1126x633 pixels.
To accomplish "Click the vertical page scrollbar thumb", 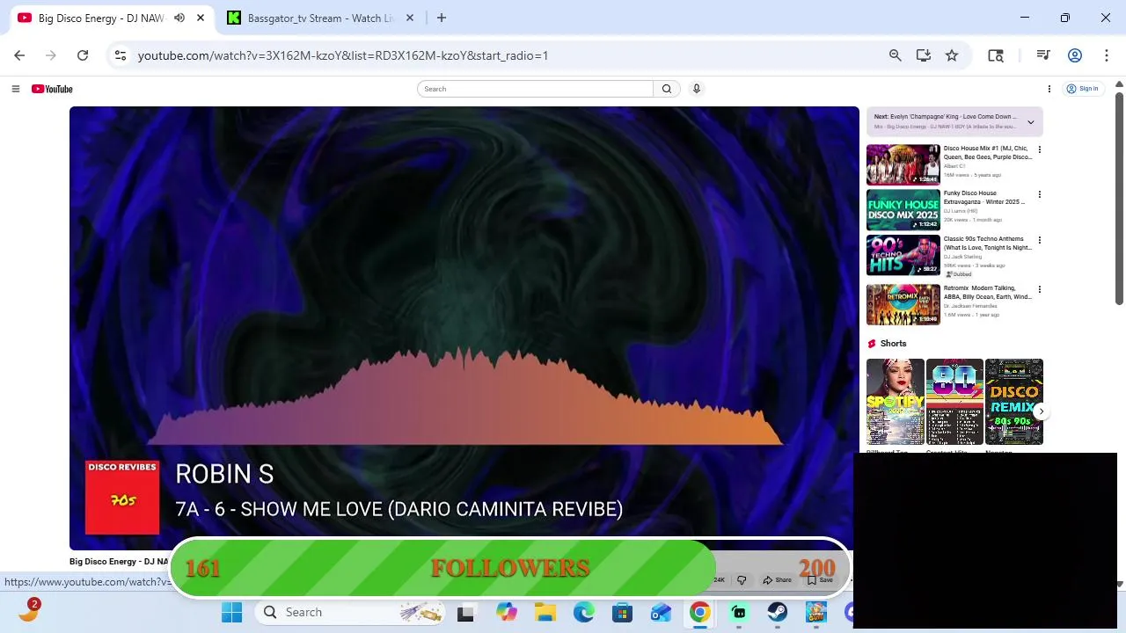I will coord(1119,198).
